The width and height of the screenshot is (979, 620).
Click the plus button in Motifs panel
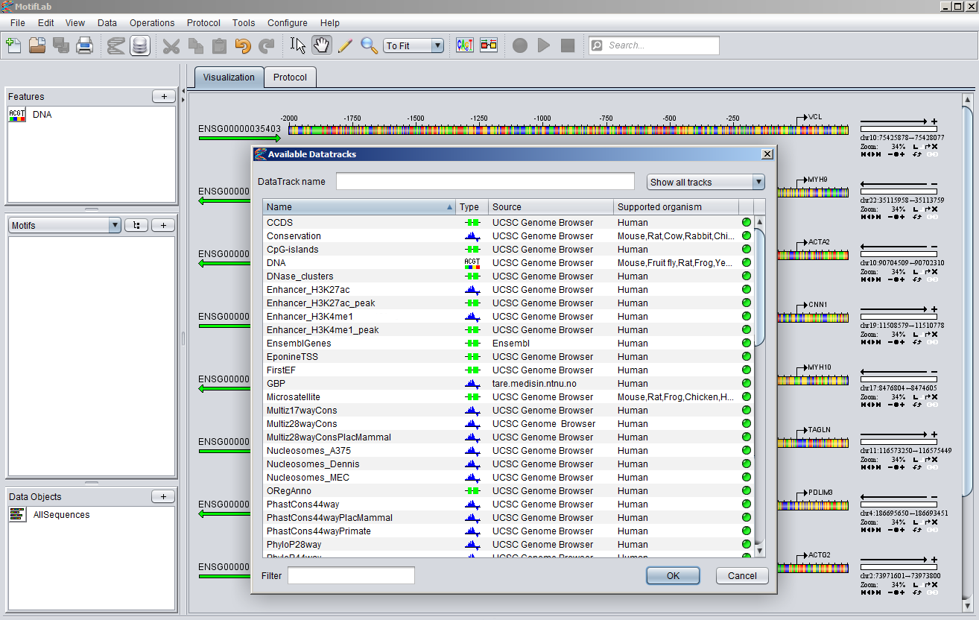tap(164, 225)
